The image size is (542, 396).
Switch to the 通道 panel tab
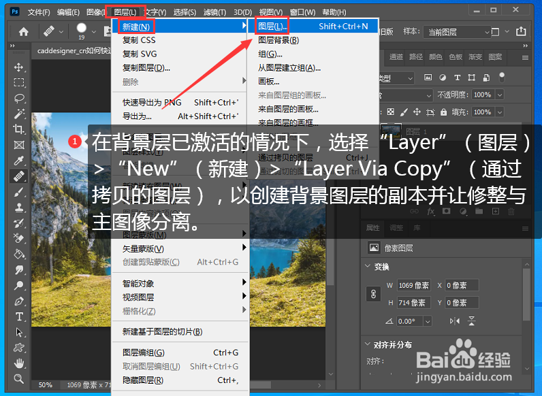point(396,56)
